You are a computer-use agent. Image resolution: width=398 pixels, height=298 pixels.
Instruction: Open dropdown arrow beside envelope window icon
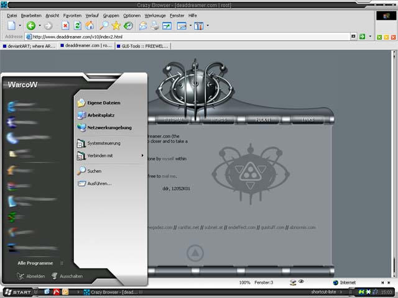(190, 25)
